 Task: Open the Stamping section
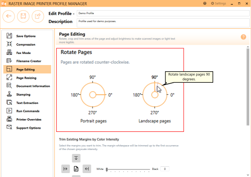23,95
